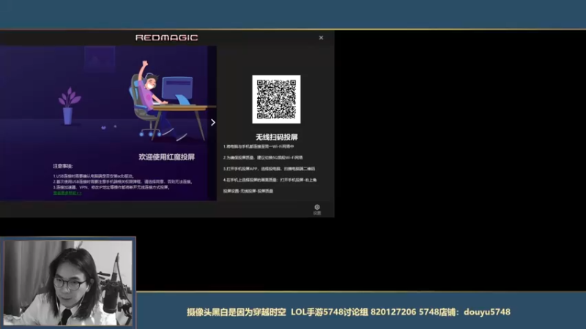Open the green 查看更多帮助 help link
Viewport: 586px width, 329px height.
pos(67,193)
